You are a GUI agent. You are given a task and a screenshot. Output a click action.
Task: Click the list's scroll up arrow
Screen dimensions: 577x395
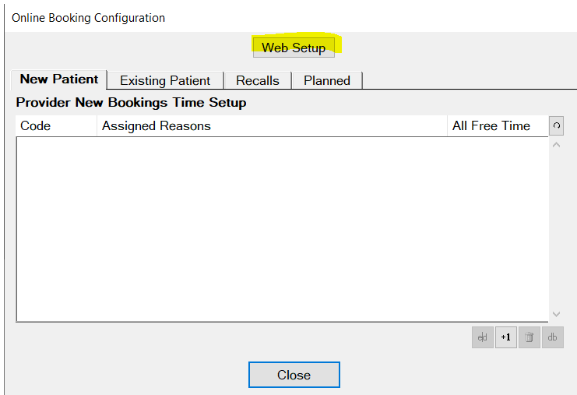[x=557, y=145]
